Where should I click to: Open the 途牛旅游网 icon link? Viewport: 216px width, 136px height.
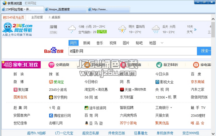(x=87, y=108)
